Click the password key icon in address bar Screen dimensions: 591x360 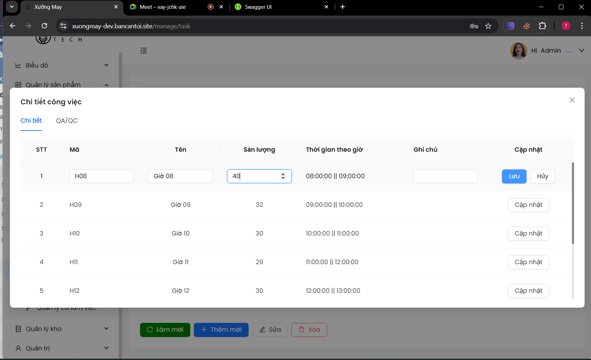[x=474, y=26]
